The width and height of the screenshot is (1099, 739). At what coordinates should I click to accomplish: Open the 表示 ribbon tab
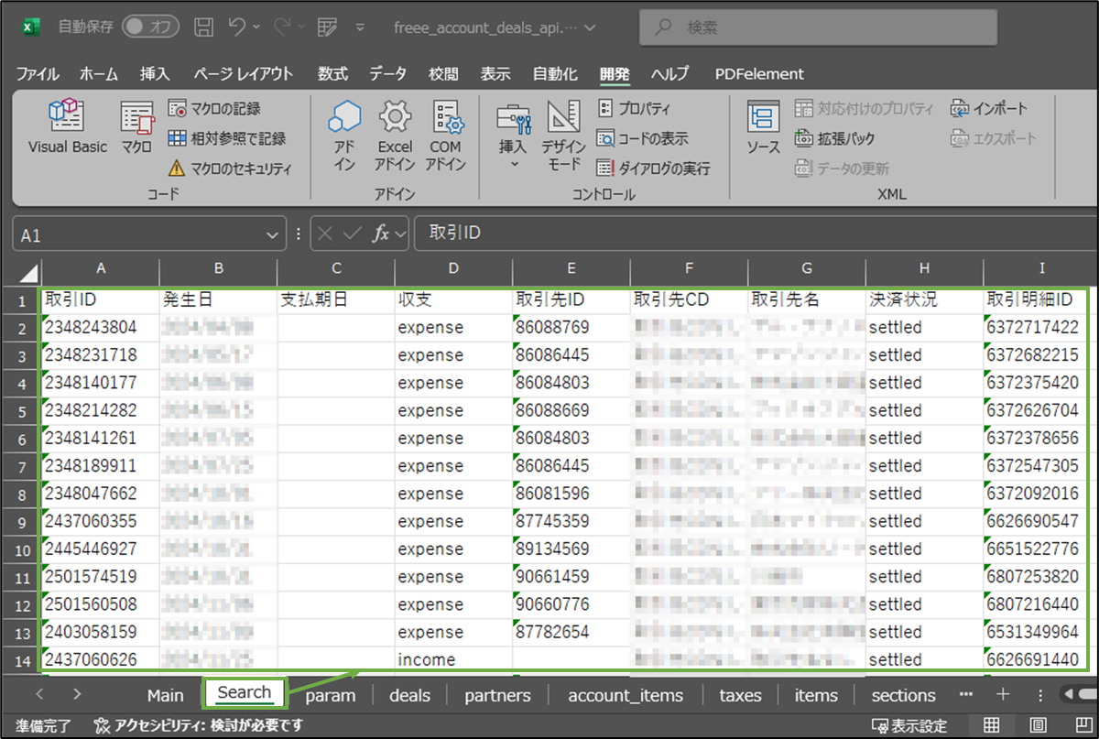point(495,74)
